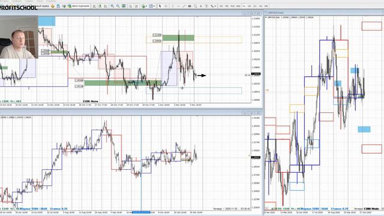This screenshot has width=384, height=216.
Task: Select the text A drawing tool
Action: click(x=201, y=6)
